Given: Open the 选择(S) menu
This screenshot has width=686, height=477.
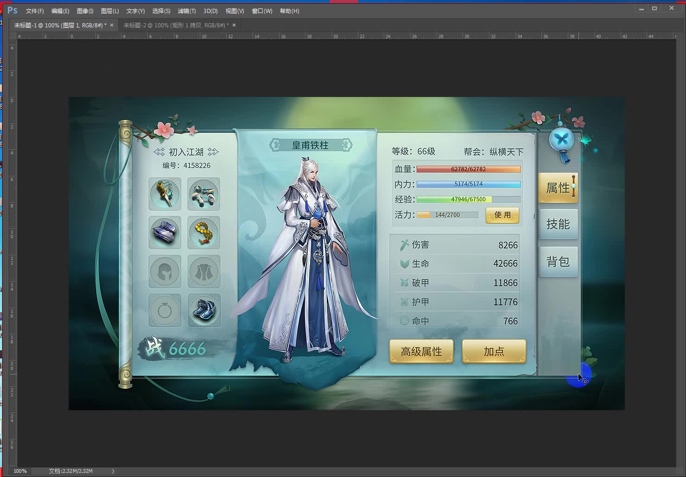Looking at the screenshot, I should click(x=161, y=11).
